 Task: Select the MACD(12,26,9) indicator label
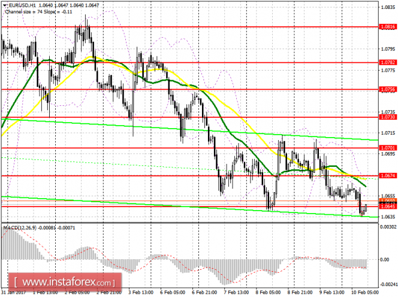coord(20,228)
